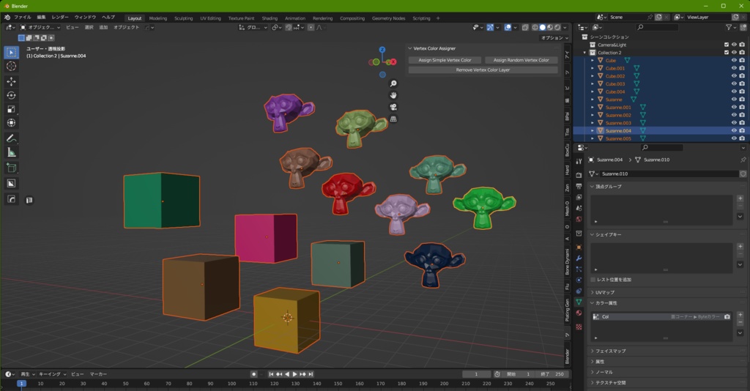750x391 pixels.
Task: Activate the Scale tool
Action: [12, 109]
